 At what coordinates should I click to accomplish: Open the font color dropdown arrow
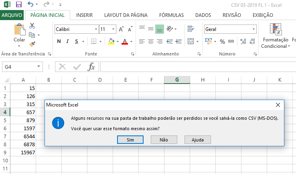point(132,41)
